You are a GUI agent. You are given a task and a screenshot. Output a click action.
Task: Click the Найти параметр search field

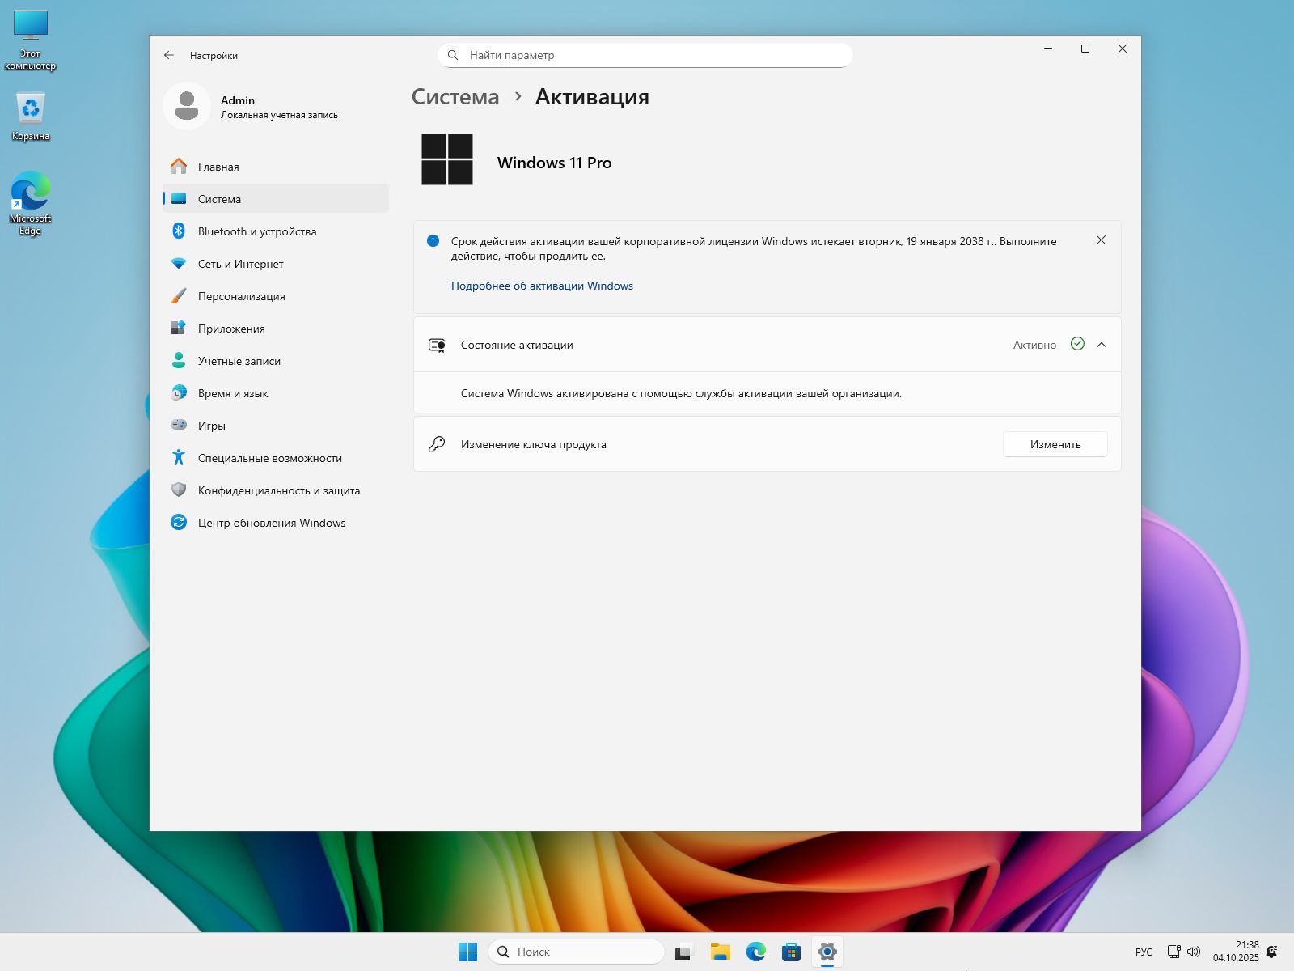[x=645, y=56]
